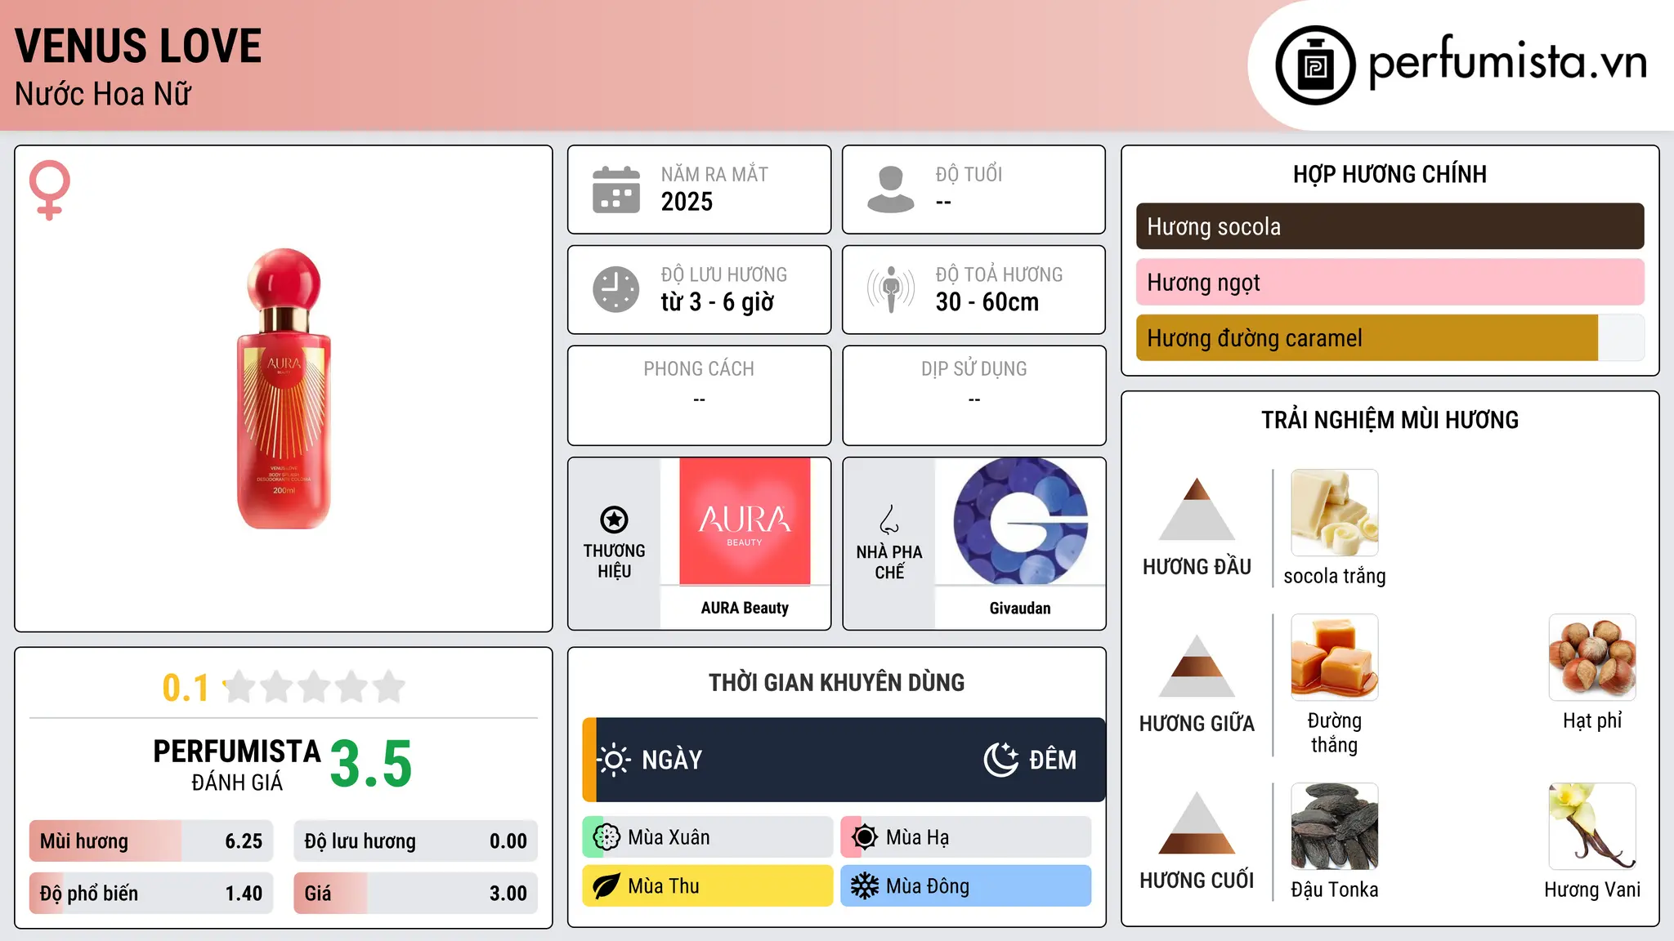
Task: Click the flower icon for Mùa Xuân
Action: click(606, 837)
